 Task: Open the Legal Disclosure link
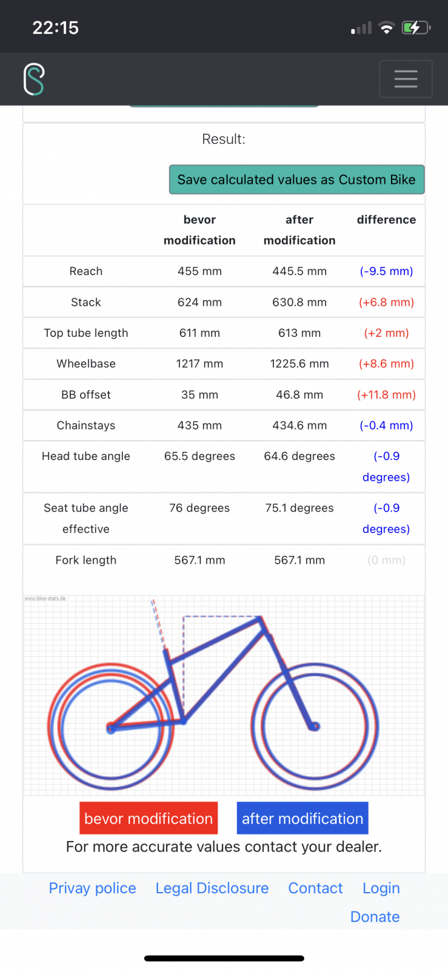(x=212, y=888)
